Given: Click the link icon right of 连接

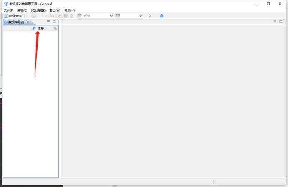Looking at the screenshot, I should (55, 28).
